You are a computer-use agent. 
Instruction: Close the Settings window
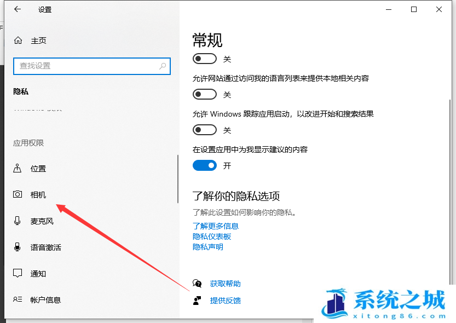point(439,9)
